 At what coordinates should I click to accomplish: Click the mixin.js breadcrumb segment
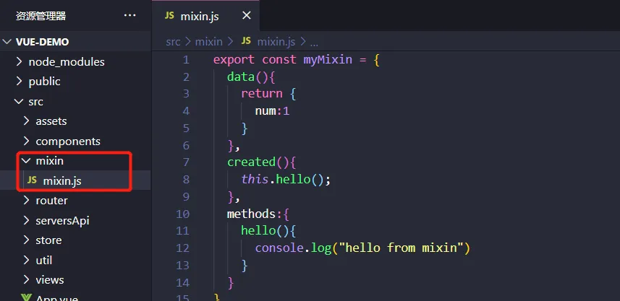pyautogui.click(x=276, y=41)
